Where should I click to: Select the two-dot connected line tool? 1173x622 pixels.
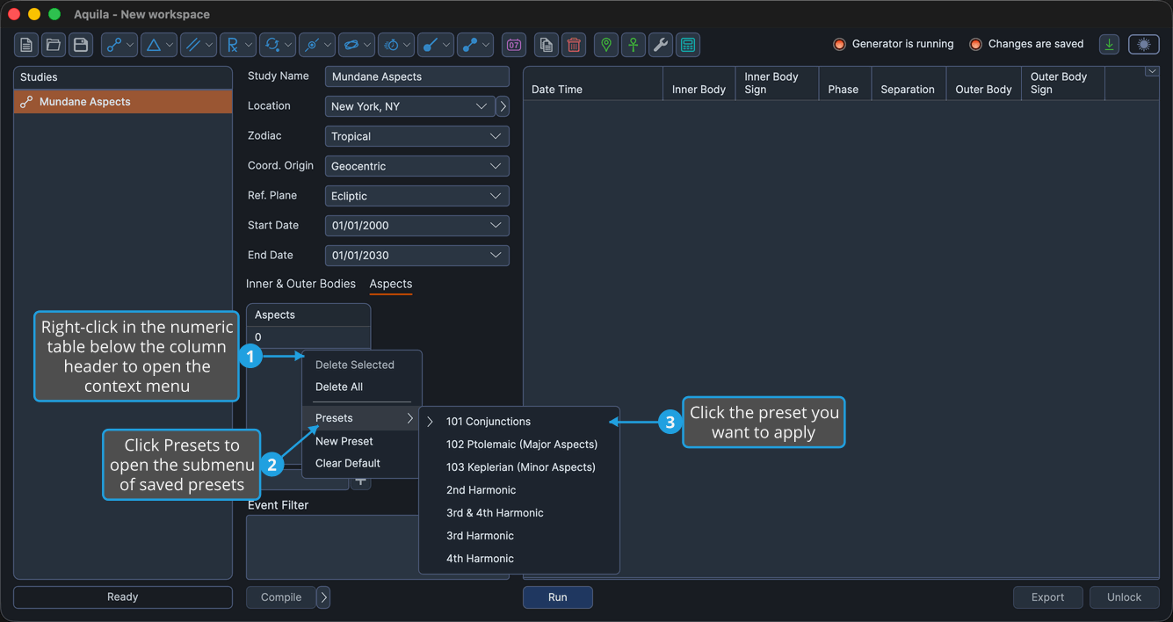pyautogui.click(x=475, y=45)
